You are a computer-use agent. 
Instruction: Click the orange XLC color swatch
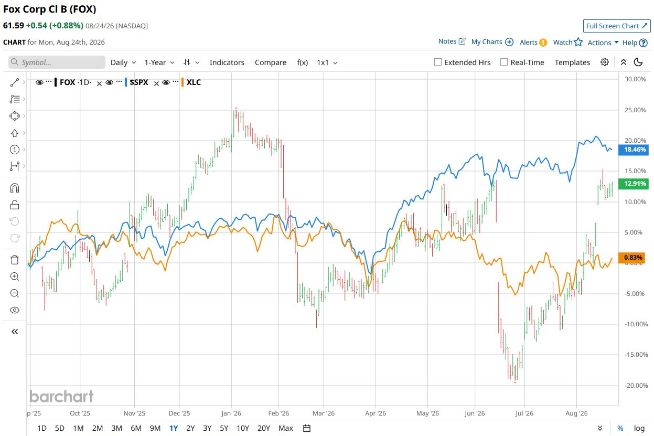[x=182, y=82]
